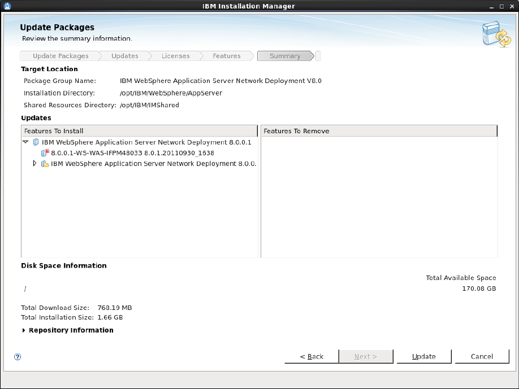Click the 768.19 MB download size value

tap(115, 308)
